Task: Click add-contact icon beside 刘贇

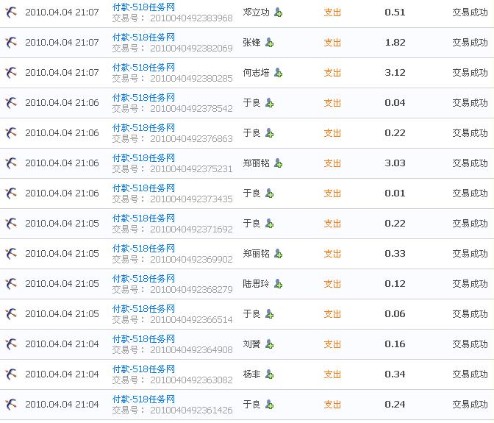Action: (269, 344)
